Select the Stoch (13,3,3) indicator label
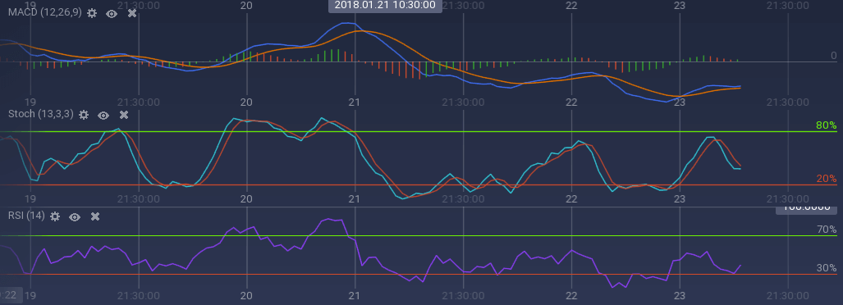This screenshot has height=305, width=843. [x=40, y=114]
